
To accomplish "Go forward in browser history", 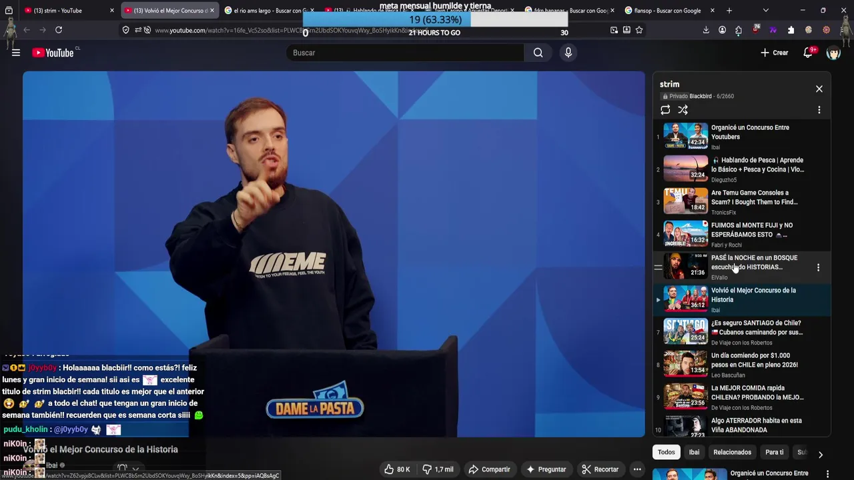I will tap(43, 30).
